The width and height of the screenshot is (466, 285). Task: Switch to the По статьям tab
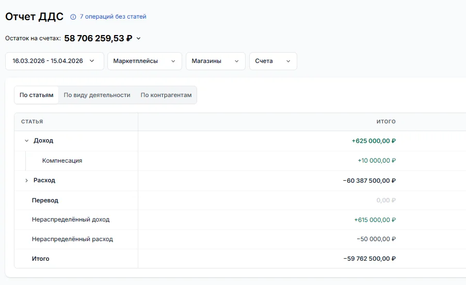click(37, 95)
